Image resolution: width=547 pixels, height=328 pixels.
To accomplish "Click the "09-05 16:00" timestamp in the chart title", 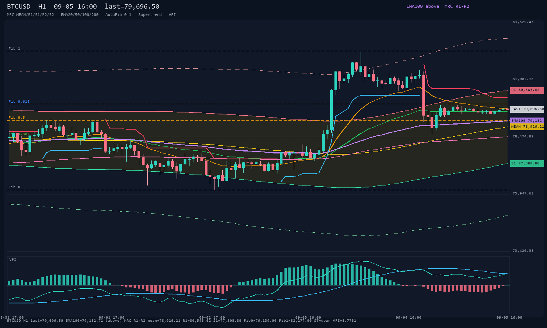I will pos(75,6).
